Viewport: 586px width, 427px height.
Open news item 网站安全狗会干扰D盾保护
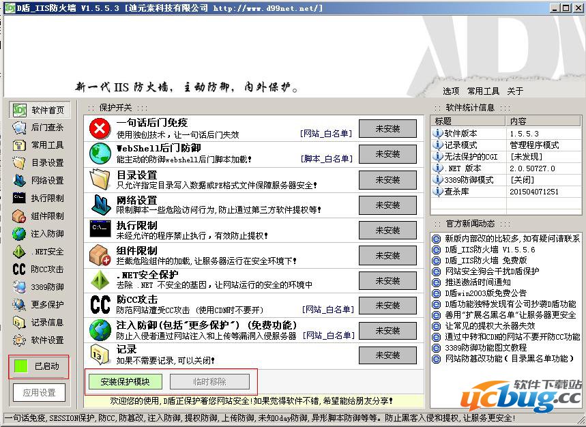point(492,271)
